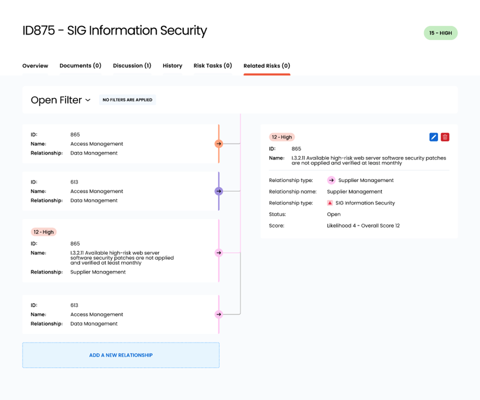Click name text in the details panel
The height and width of the screenshot is (400, 480).
click(x=369, y=161)
